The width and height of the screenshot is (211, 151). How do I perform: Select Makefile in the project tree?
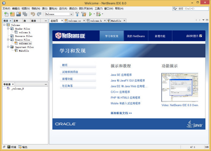[x=24, y=51]
